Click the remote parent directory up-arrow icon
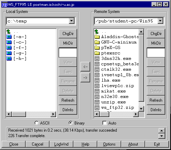 (97, 31)
